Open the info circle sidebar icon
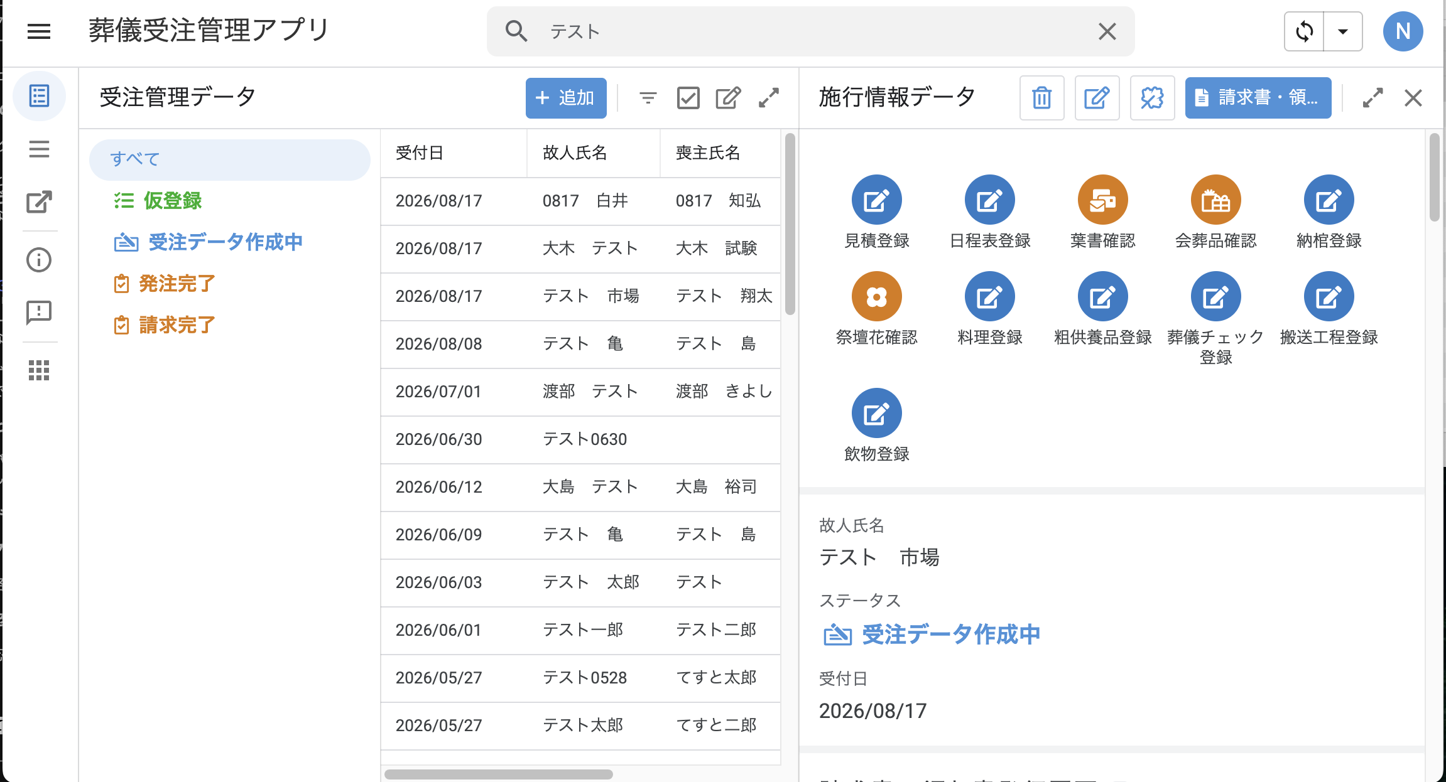Image resolution: width=1446 pixels, height=782 pixels. point(39,259)
